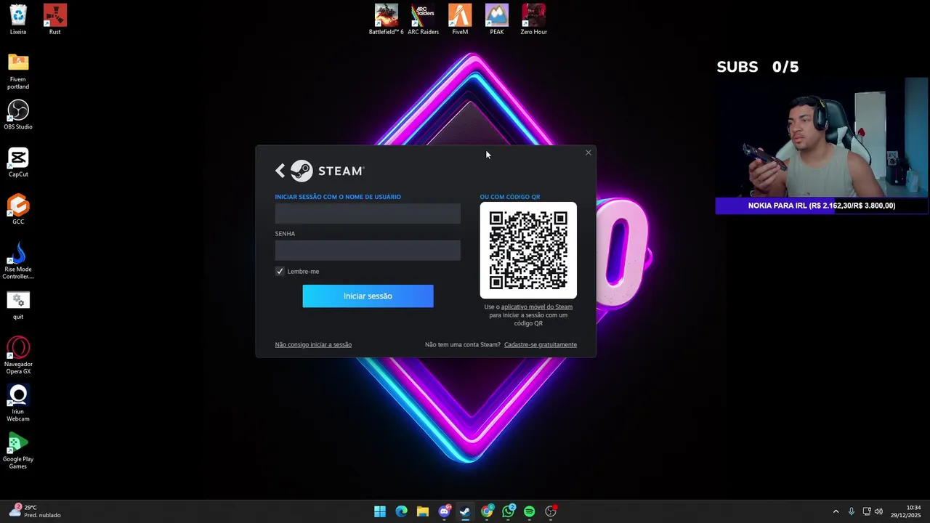Select the PEAK game shortcut
Screen dimensions: 930x523
tap(497, 20)
